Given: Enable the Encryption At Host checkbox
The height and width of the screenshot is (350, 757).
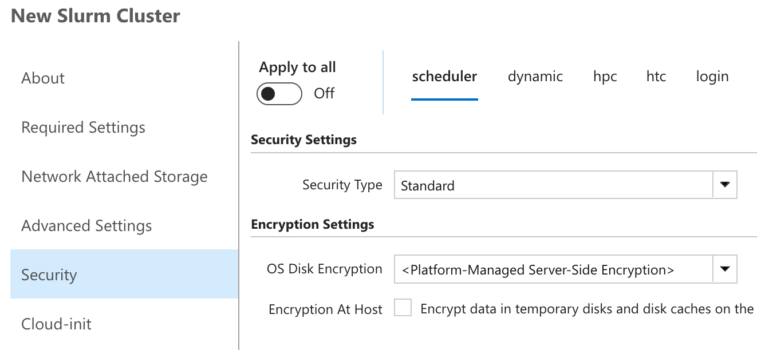Looking at the screenshot, I should [403, 309].
